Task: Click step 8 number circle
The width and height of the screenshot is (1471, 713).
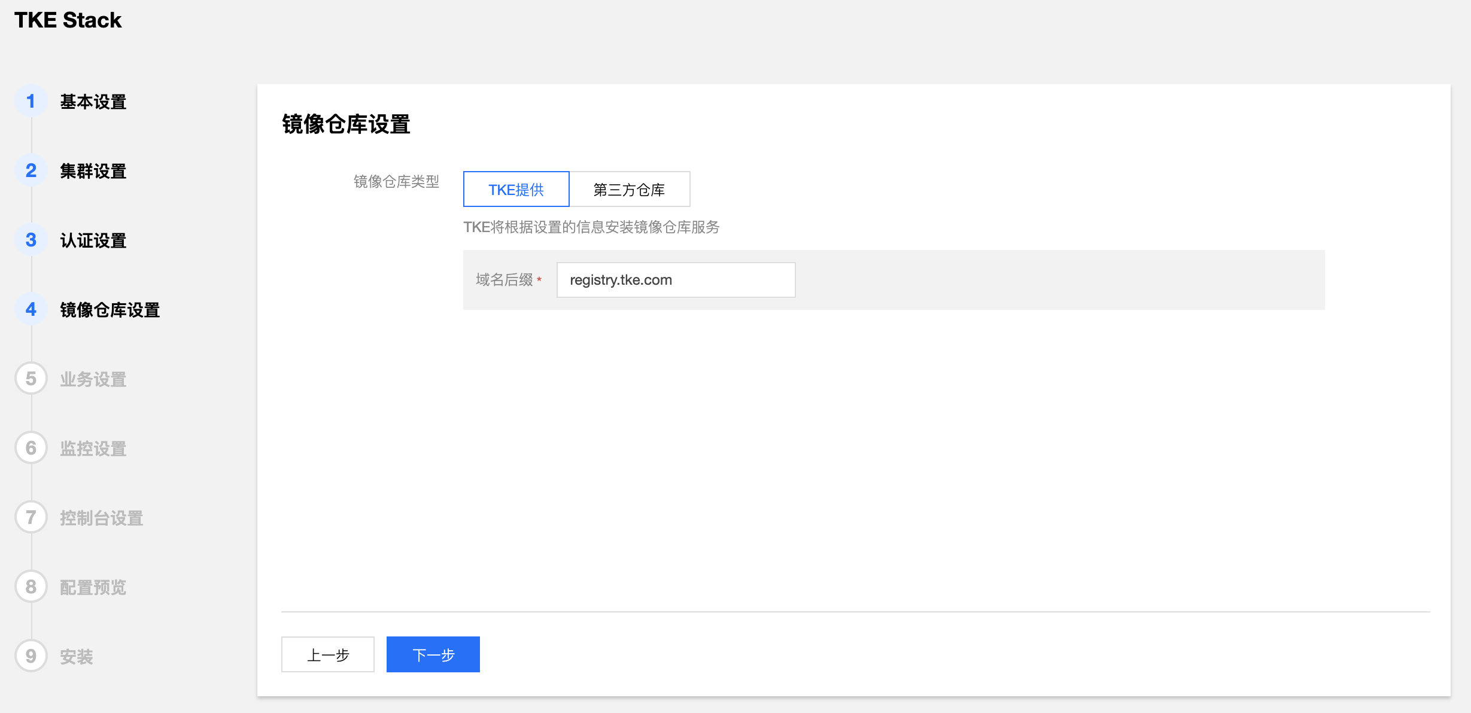Action: click(x=31, y=587)
